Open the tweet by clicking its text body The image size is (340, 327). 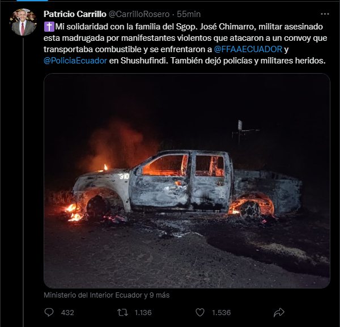coord(185,44)
